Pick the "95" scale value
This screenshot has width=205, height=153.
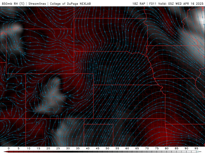(x=196, y=148)
